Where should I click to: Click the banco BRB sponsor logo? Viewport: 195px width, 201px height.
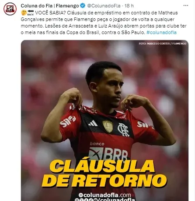[x=108, y=151]
